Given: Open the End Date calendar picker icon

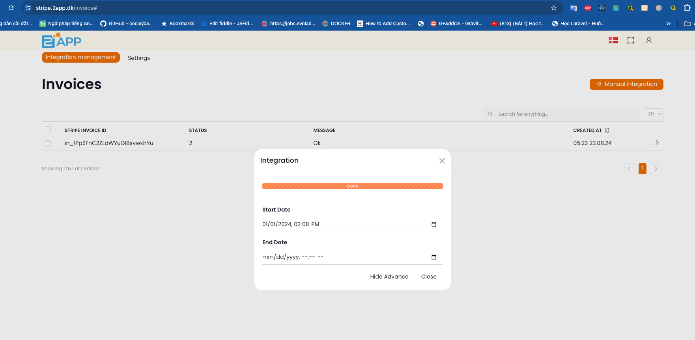Looking at the screenshot, I should [434, 257].
